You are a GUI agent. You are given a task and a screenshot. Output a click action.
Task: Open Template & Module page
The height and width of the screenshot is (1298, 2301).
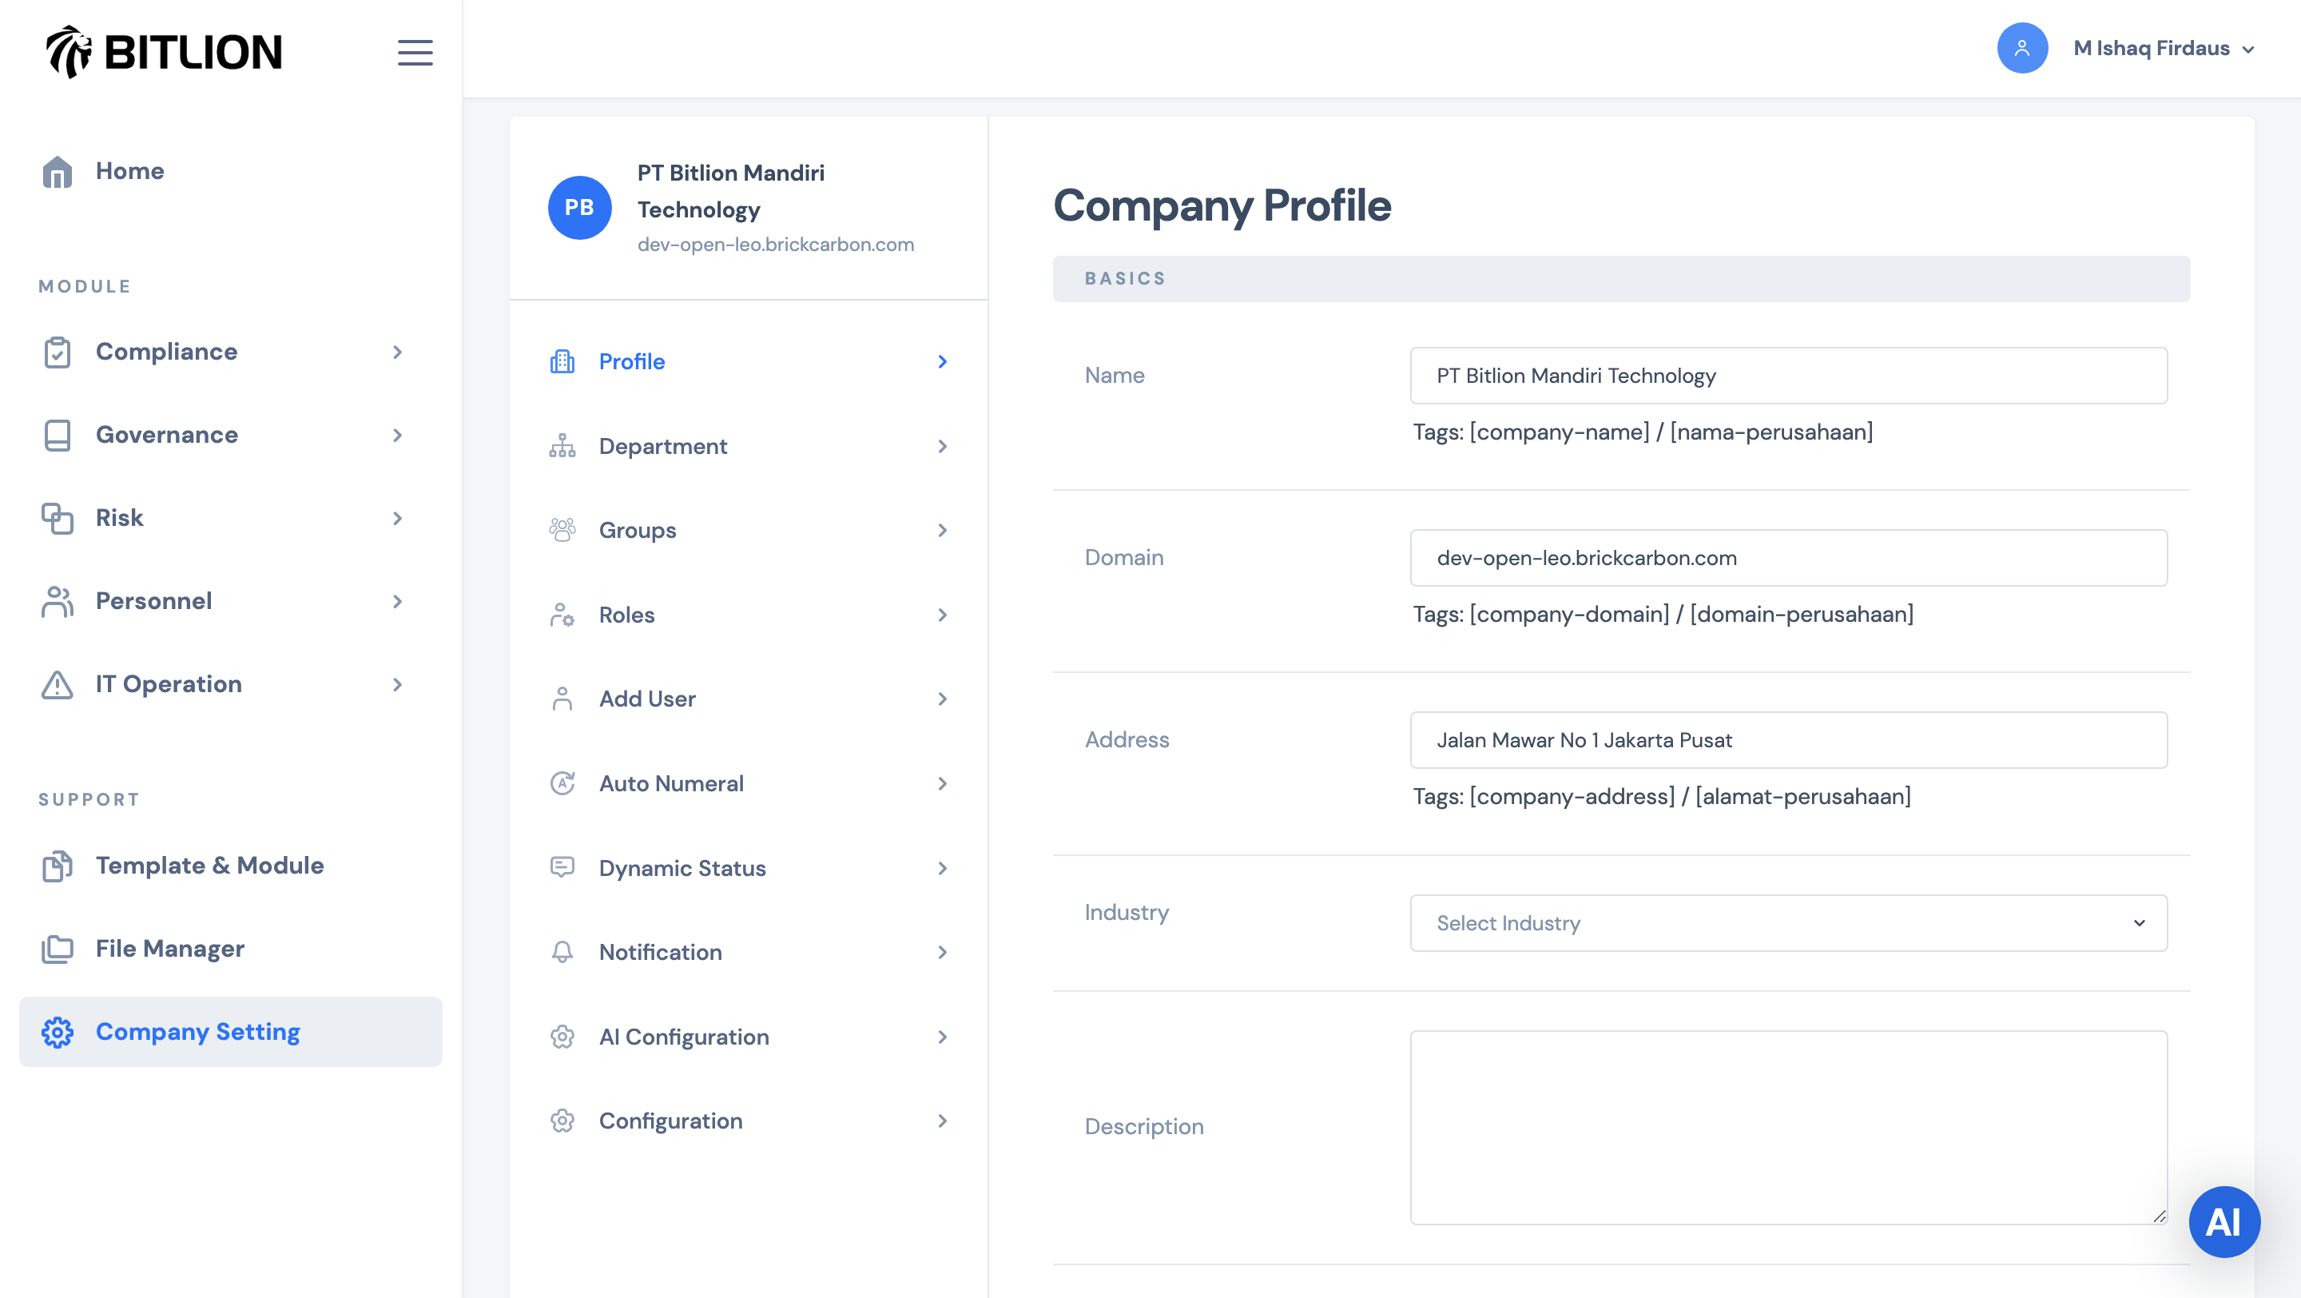(230, 866)
